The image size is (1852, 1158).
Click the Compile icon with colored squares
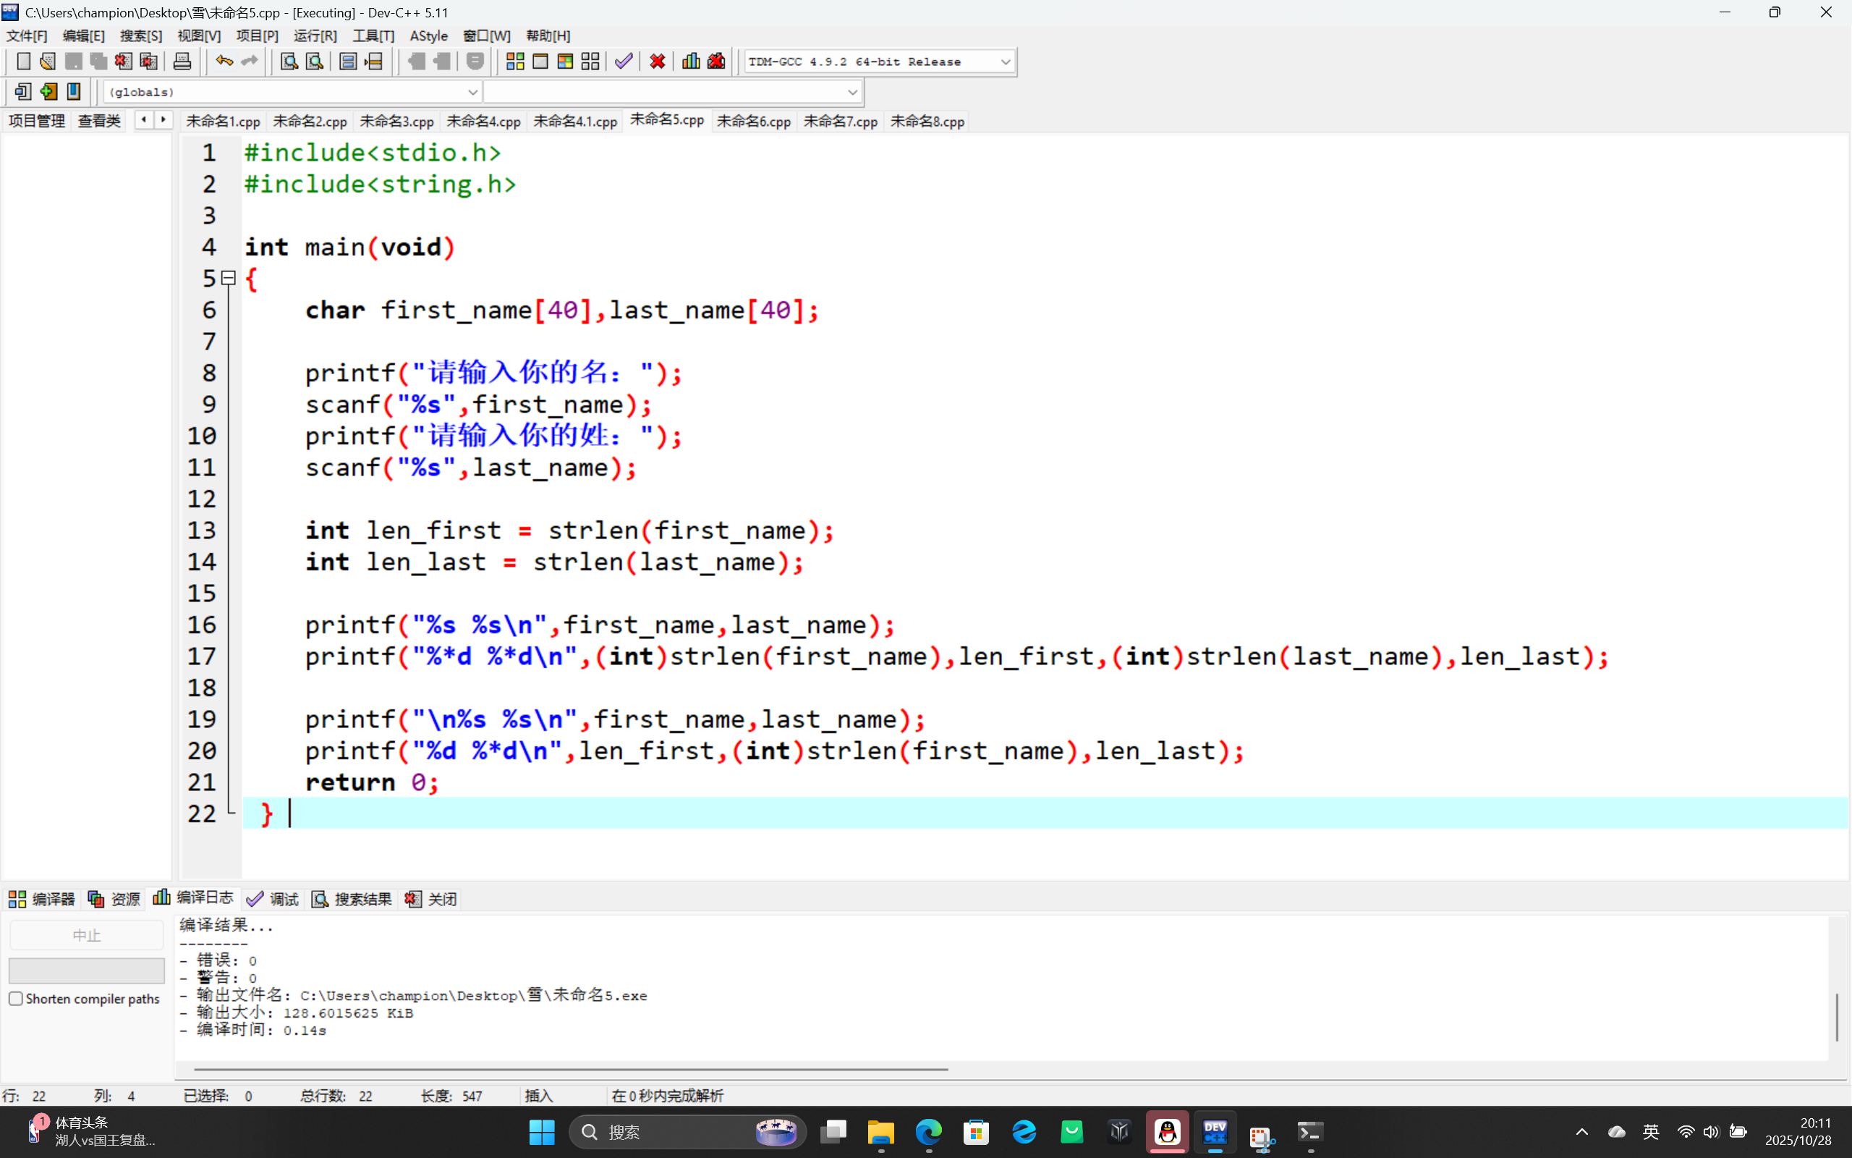[x=515, y=62]
